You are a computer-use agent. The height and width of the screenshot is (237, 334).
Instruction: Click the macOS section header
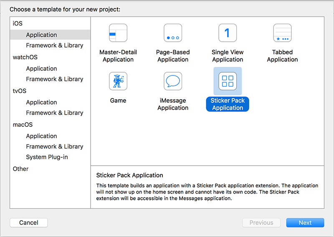(x=23, y=125)
